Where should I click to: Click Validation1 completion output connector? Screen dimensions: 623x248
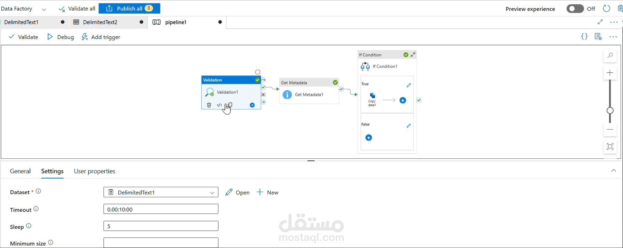[x=263, y=102]
